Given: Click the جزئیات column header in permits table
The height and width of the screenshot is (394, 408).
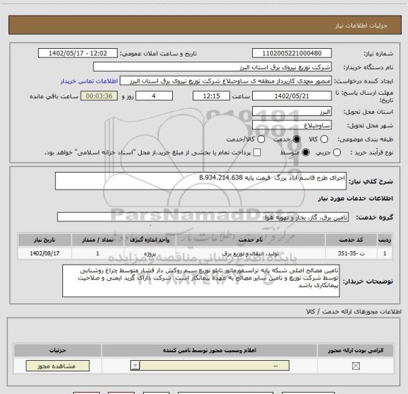Looking at the screenshot, I should pos(57,350).
